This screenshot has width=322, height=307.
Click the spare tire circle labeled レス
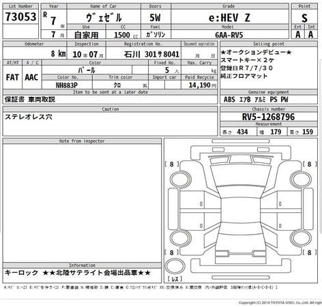(175, 266)
